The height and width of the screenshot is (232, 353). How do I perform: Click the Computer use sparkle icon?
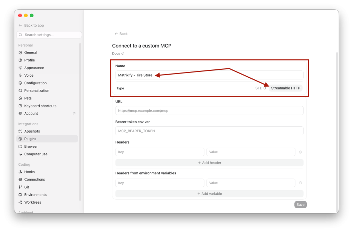20,154
